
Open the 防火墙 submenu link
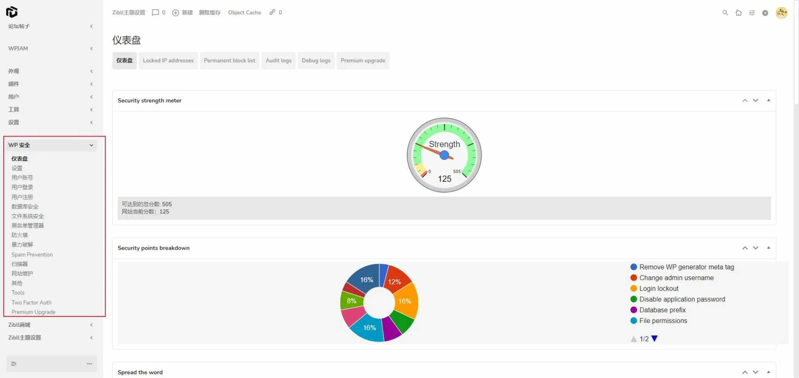[x=20, y=235]
